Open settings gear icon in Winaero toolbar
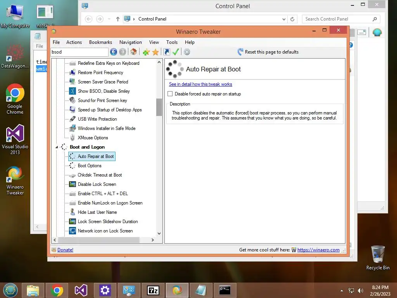Viewport: 397px width, 298px height. pyautogui.click(x=187, y=52)
